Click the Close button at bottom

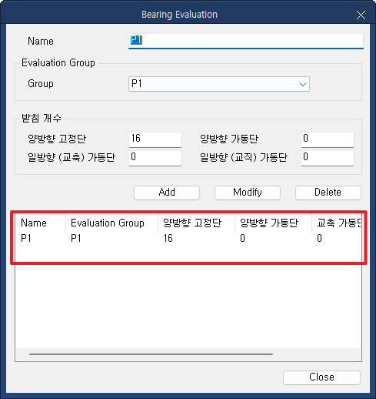pos(321,377)
